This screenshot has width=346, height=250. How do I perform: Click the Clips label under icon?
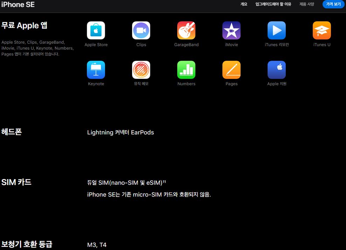click(x=141, y=45)
